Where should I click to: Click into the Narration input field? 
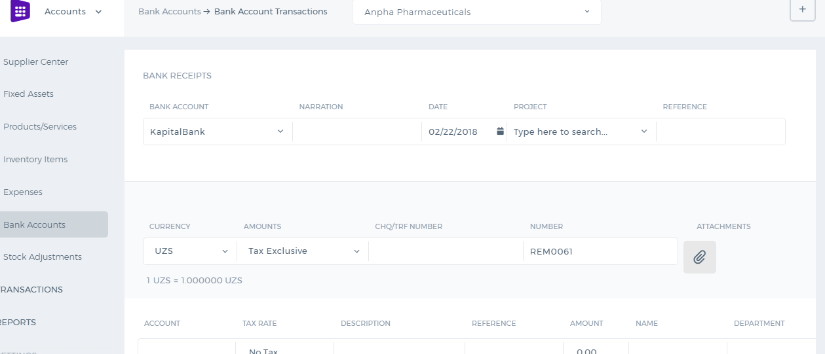(x=356, y=132)
